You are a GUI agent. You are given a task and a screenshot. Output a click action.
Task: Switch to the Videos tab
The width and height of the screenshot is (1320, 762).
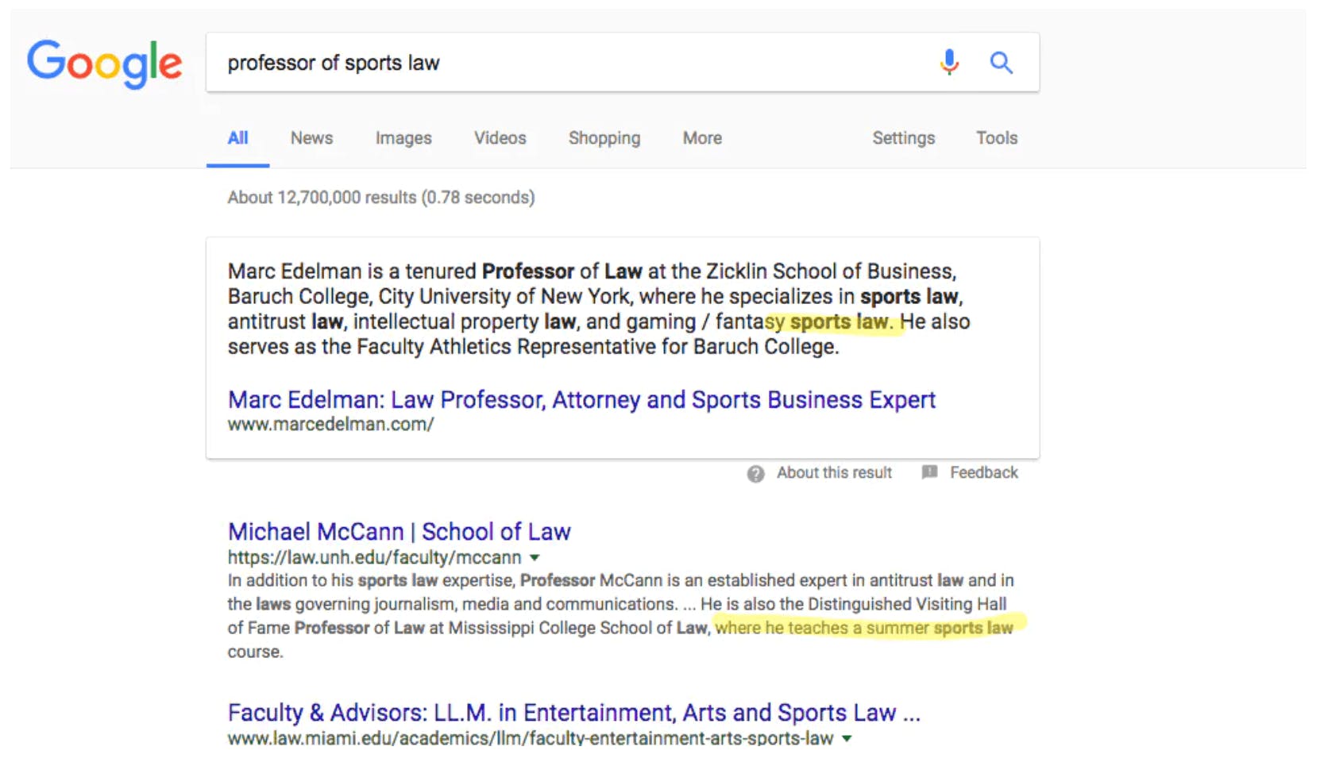click(500, 138)
